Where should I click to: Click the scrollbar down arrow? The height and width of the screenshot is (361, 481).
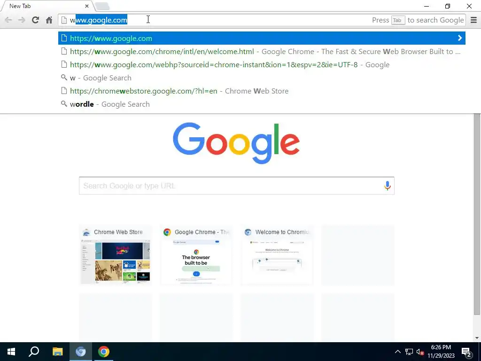click(477, 338)
